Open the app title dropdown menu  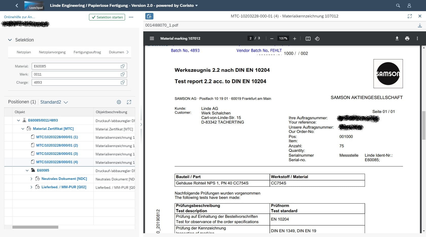pos(197,6)
